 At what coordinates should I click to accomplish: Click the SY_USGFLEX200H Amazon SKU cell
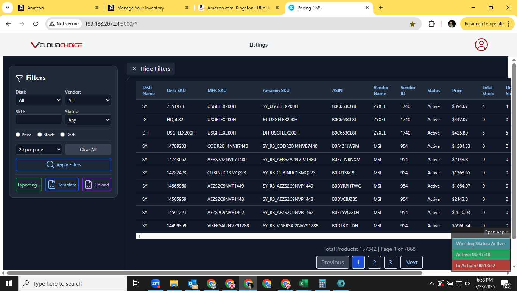tap(280, 106)
